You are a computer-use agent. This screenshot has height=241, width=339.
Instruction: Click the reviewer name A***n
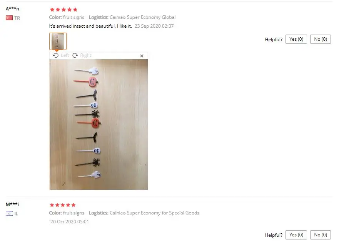click(x=12, y=9)
